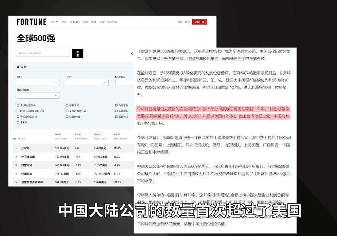Remove the 收入百分比变化 column via X icon

pos(80,134)
